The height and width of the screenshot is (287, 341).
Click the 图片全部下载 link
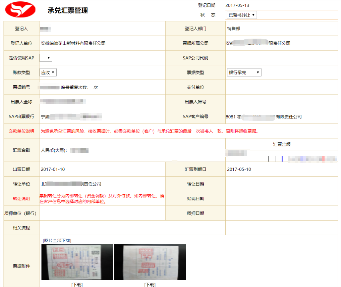click(57, 240)
